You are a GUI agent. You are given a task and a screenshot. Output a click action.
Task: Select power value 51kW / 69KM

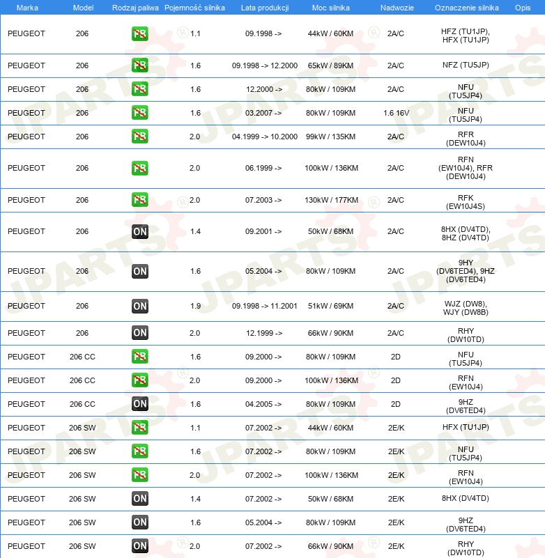coord(331,306)
